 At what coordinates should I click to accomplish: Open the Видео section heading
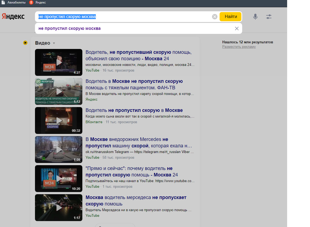click(x=43, y=43)
